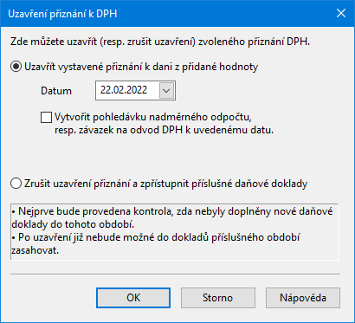Click the Datum label

56,91
